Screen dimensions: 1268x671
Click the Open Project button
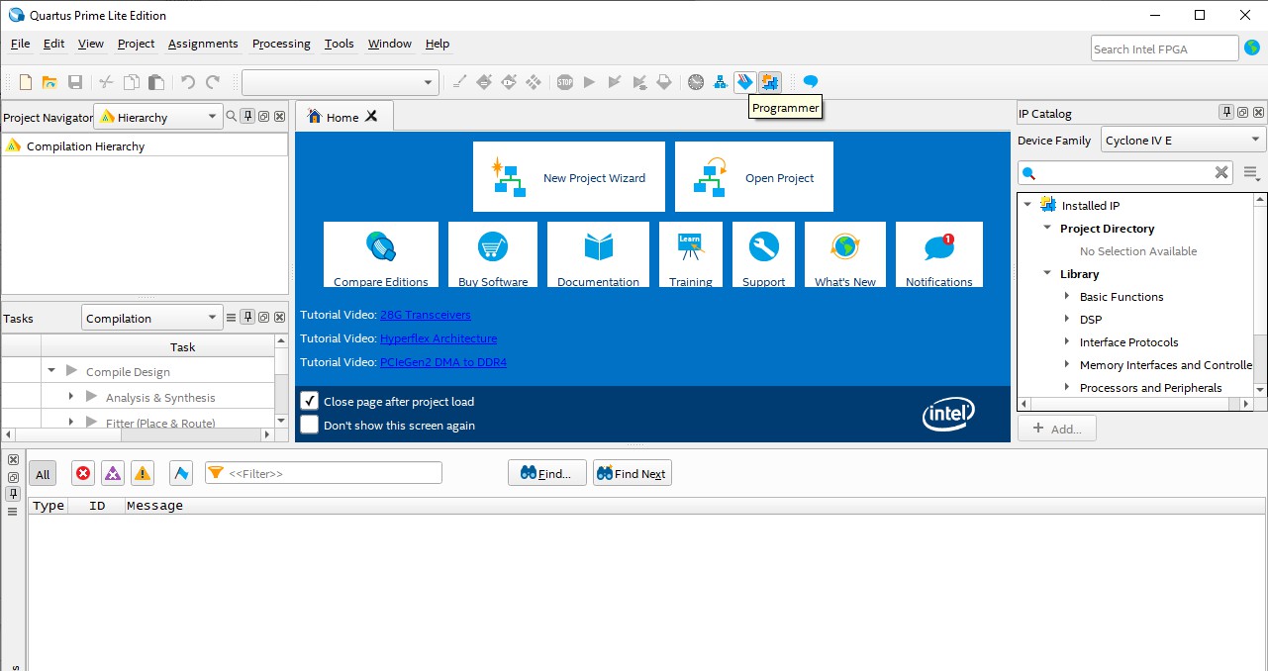click(x=754, y=177)
